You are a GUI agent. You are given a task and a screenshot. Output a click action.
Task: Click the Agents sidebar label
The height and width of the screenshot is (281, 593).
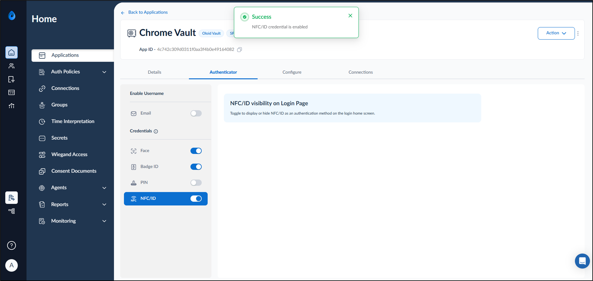tap(59, 187)
